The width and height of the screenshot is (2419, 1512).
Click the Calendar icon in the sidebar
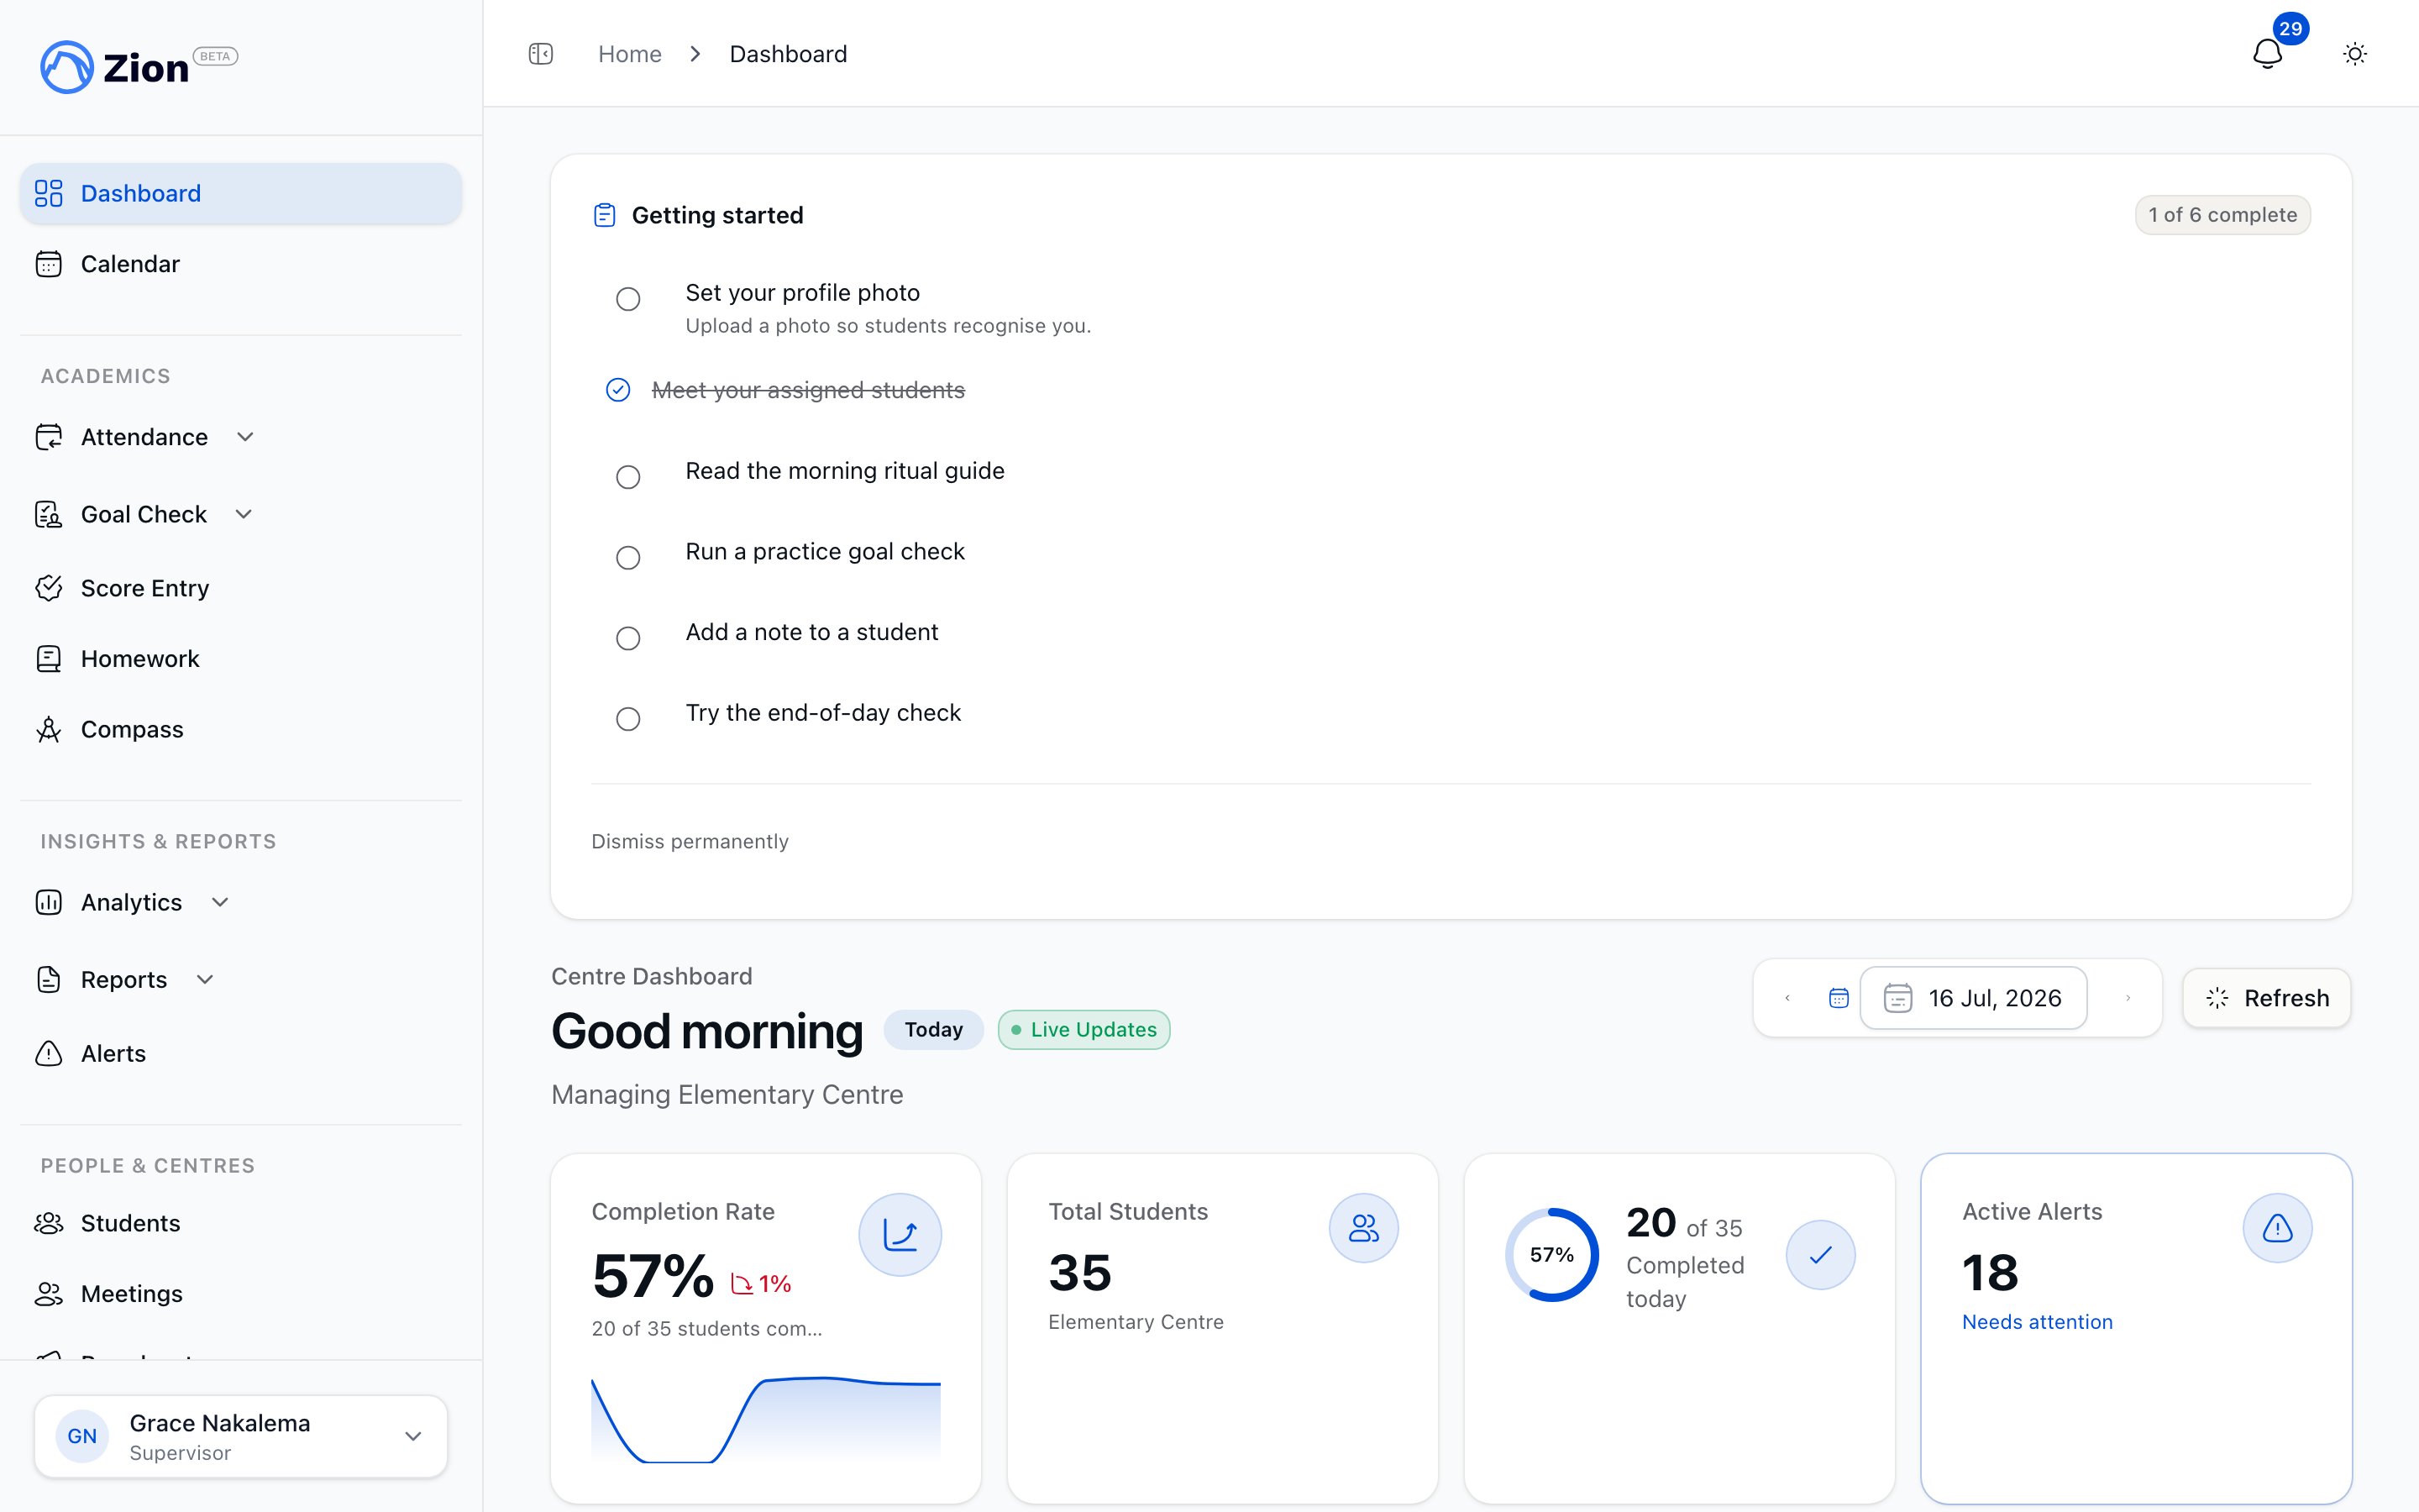click(49, 264)
